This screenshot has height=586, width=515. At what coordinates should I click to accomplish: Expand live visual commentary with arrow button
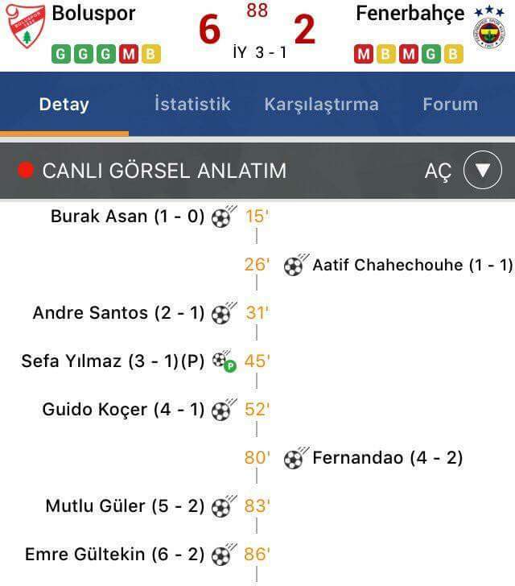pos(483,170)
